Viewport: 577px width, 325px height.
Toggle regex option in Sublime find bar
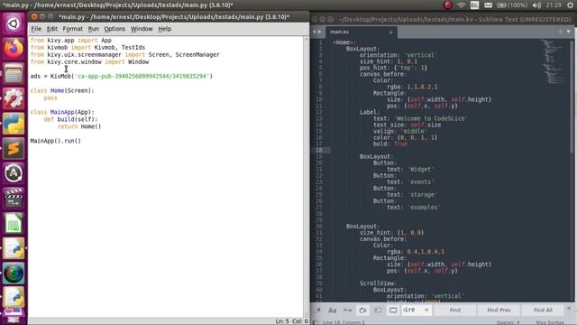pos(317,311)
